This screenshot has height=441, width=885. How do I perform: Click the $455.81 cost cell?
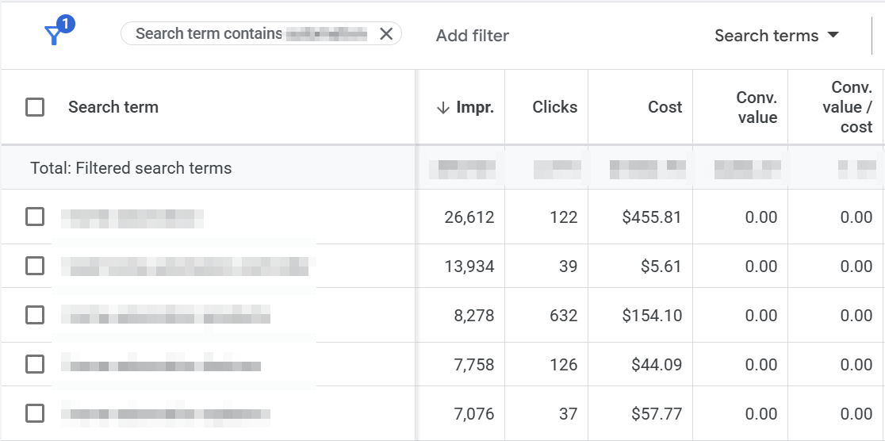pos(652,217)
